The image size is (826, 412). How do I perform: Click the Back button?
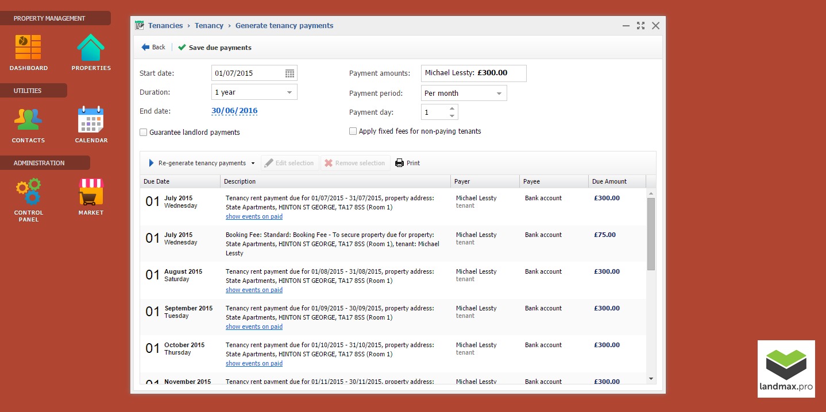(153, 48)
